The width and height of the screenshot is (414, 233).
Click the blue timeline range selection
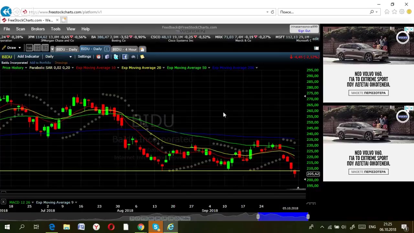pos(283,216)
